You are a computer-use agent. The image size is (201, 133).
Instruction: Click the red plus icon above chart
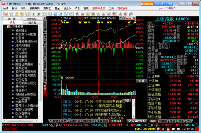point(127,18)
